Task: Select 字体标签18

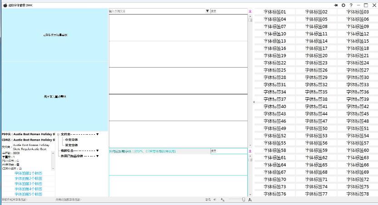Action: (358, 48)
